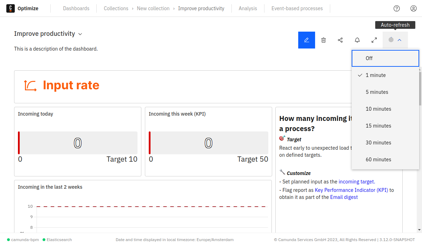
Task: Click the alerts bell icon
Action: click(x=357, y=40)
